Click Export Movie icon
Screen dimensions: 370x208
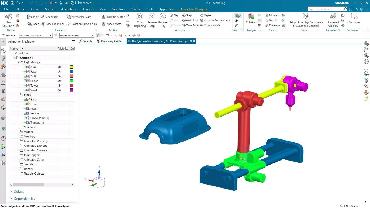(x=202, y=25)
